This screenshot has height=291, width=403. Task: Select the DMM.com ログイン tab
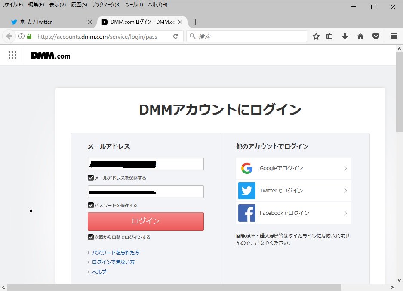pyautogui.click(x=142, y=22)
